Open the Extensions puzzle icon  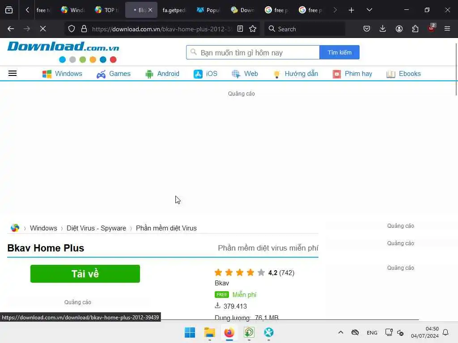(415, 29)
